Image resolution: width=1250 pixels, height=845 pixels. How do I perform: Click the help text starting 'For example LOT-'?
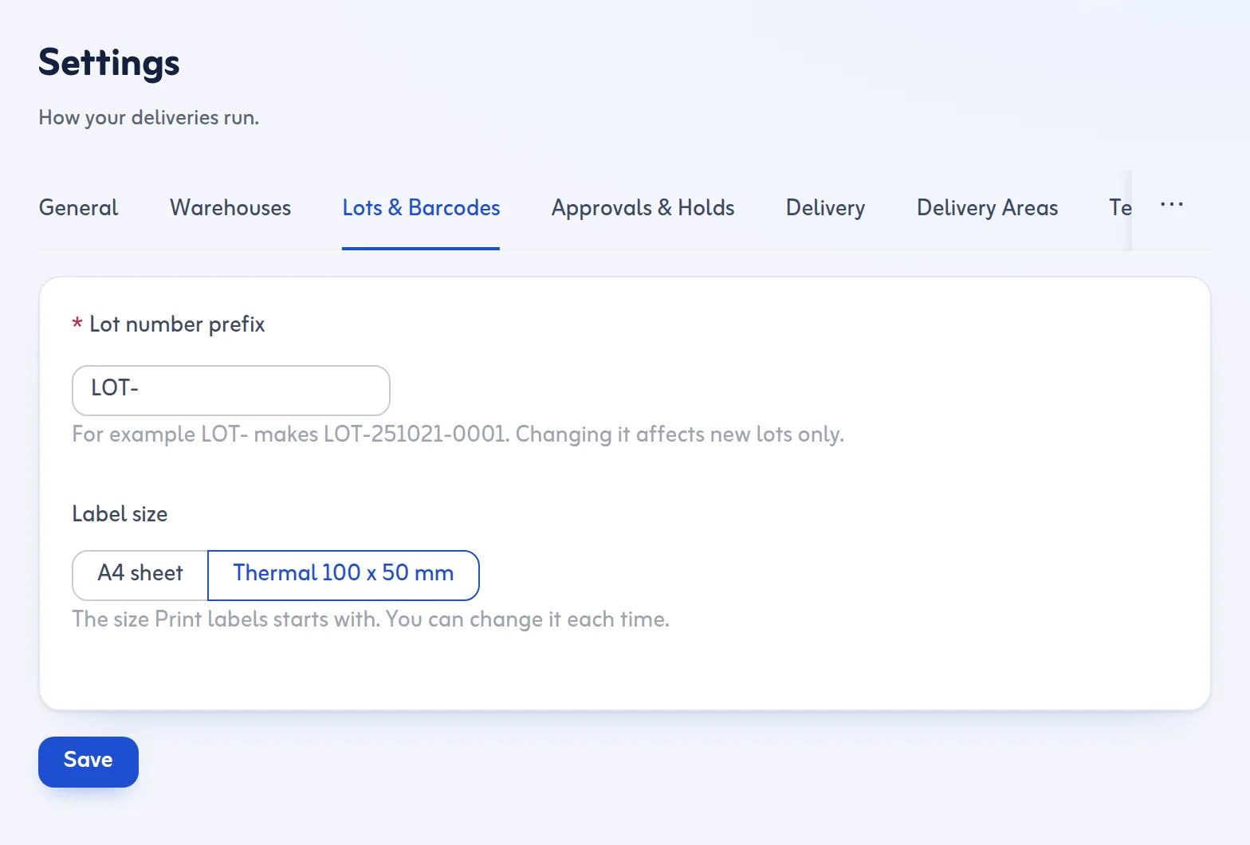click(x=458, y=434)
